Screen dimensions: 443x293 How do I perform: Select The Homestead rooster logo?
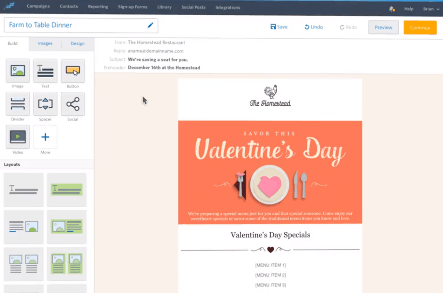[x=270, y=96]
